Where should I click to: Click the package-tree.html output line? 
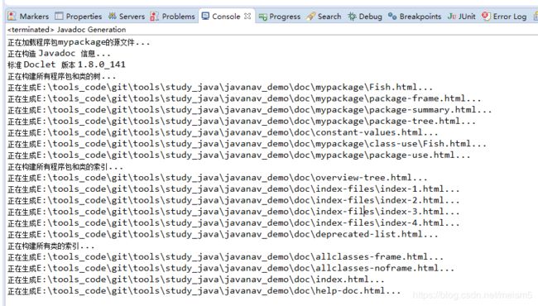click(242, 122)
